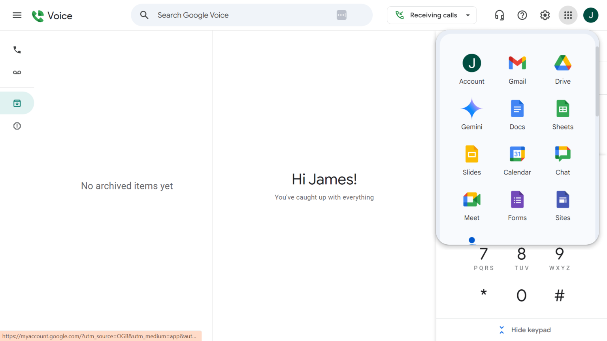The height and width of the screenshot is (341, 607).
Task: Open the Gmail app icon
Action: point(517,69)
